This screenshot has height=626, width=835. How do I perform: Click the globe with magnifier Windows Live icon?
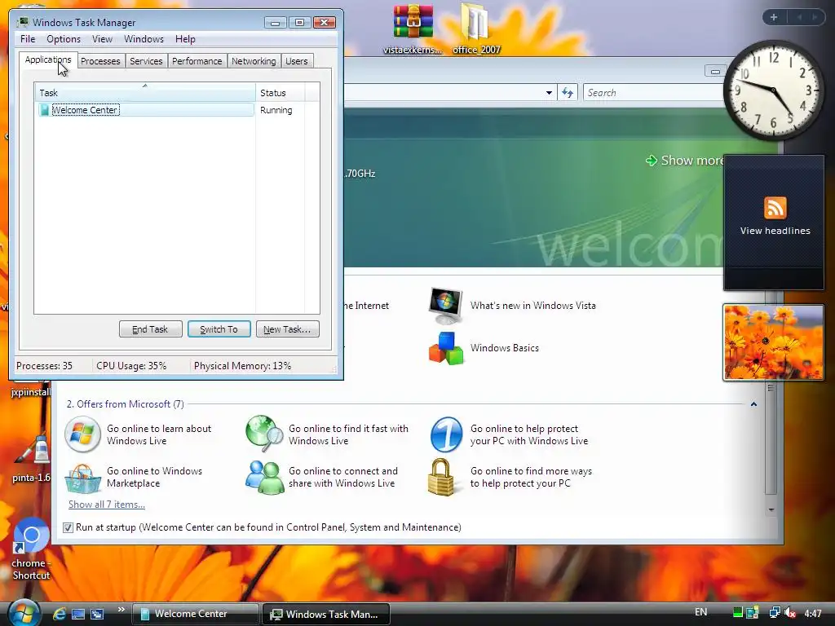[x=264, y=434]
